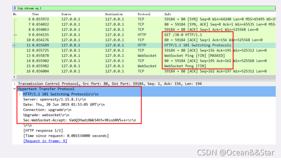Expand Transmission Control Protocol details

coord(15,84)
